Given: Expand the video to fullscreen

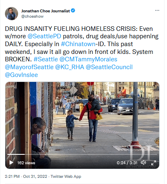Looking at the screenshot, I should 153,163.
